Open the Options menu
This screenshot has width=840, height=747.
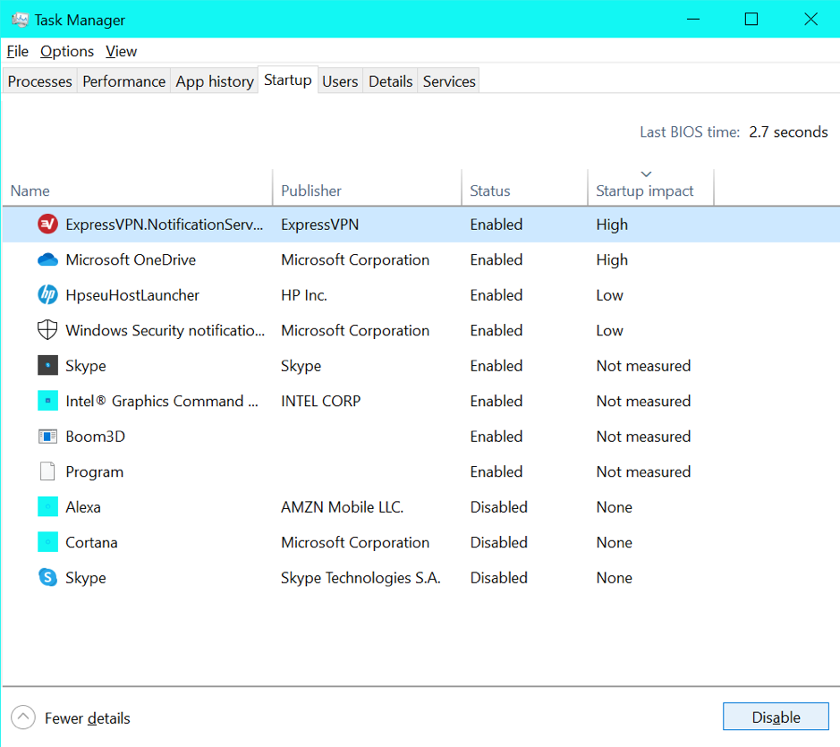pos(67,52)
